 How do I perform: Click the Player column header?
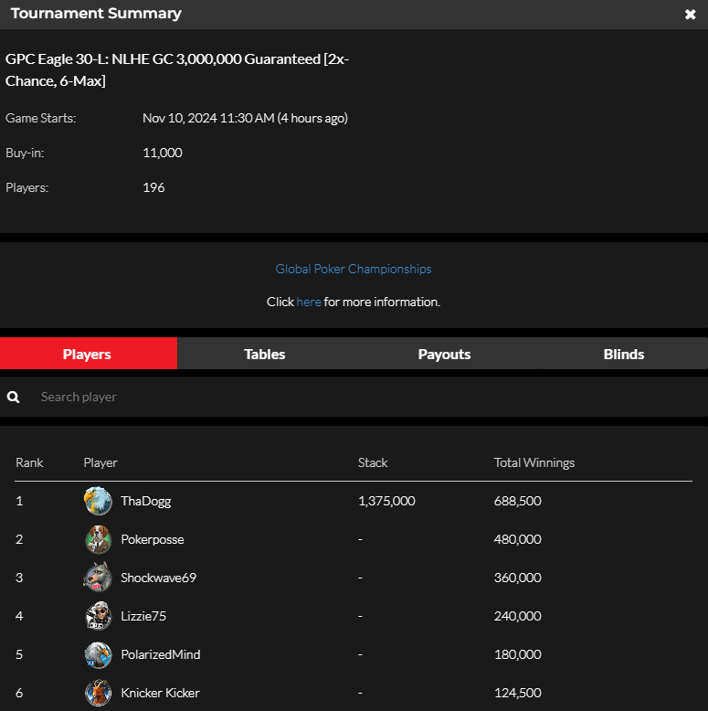coord(100,463)
